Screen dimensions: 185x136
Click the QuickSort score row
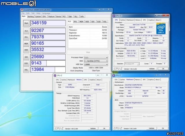(x=88, y=39)
